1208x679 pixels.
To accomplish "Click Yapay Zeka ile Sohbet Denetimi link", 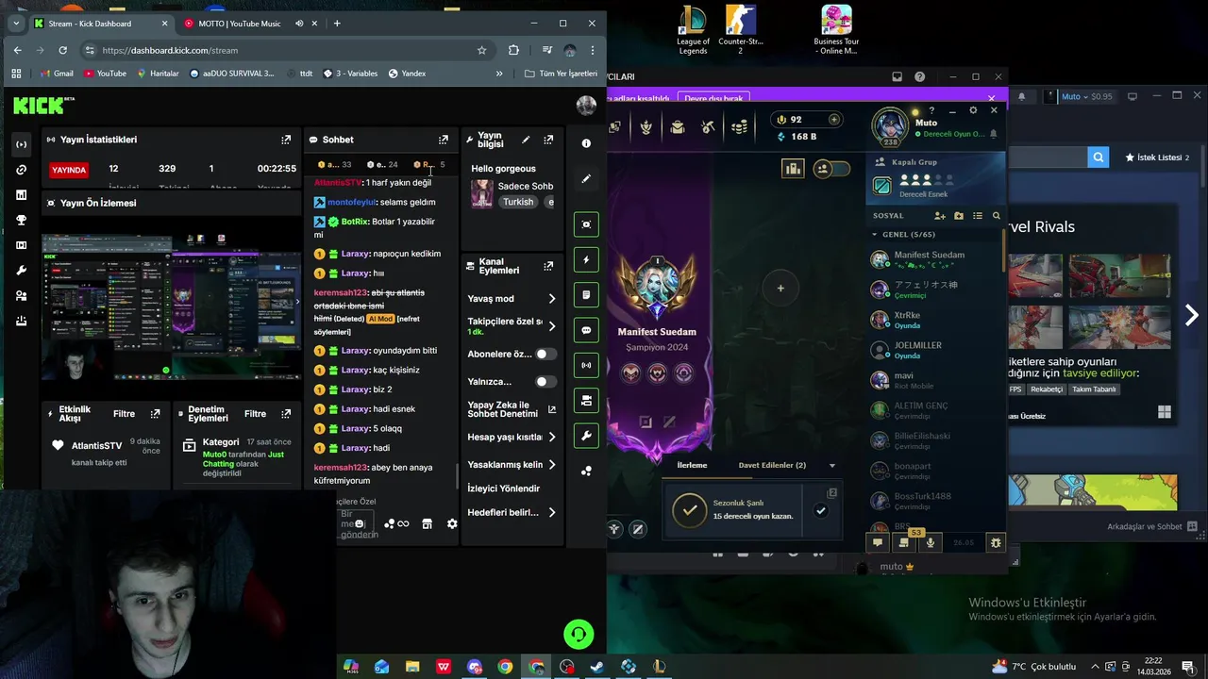I will point(512,409).
